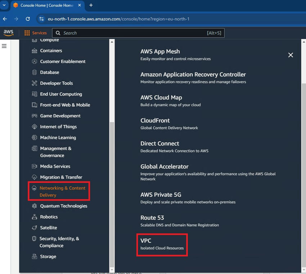Click the Game Development controller icon
The image size is (306, 274).
coord(34,116)
